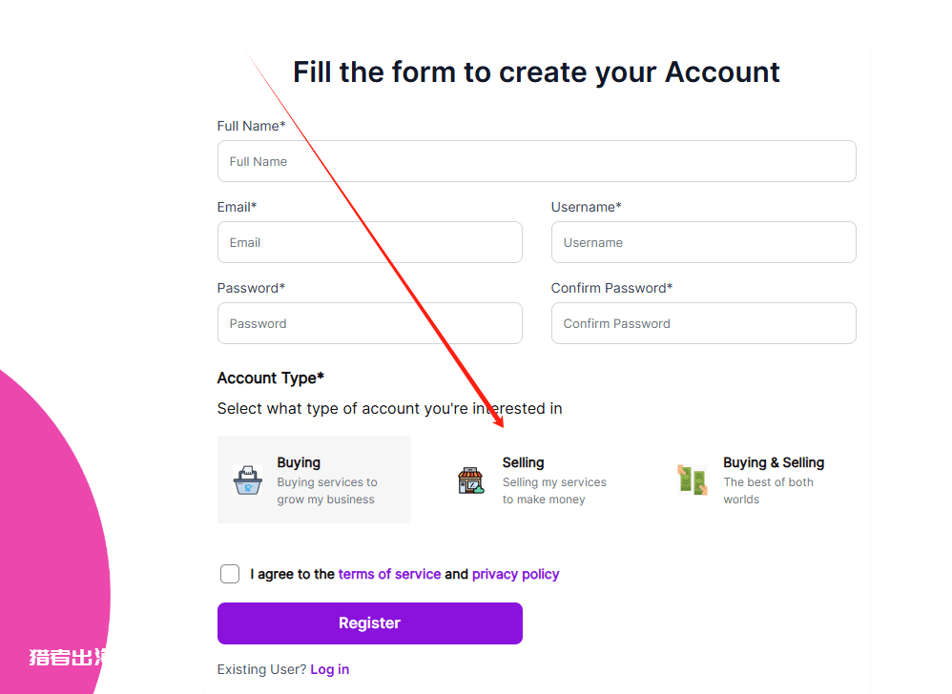This screenshot has height=694, width=952.
Task: Select the Buying account type card
Action: [314, 480]
